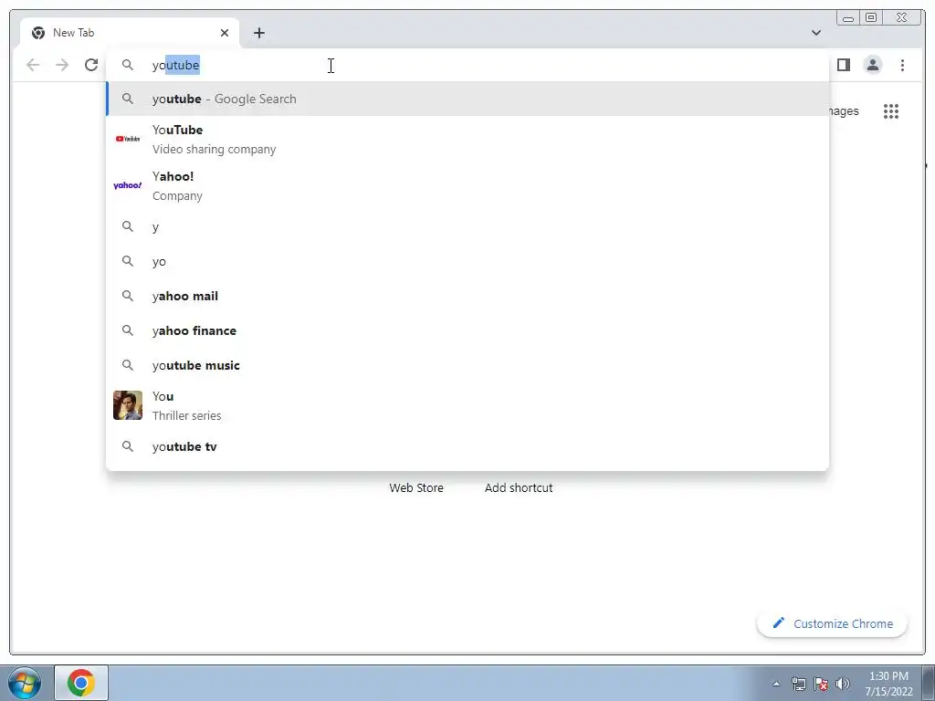This screenshot has width=935, height=701.
Task: Close the New Tab tab
Action: tap(225, 33)
